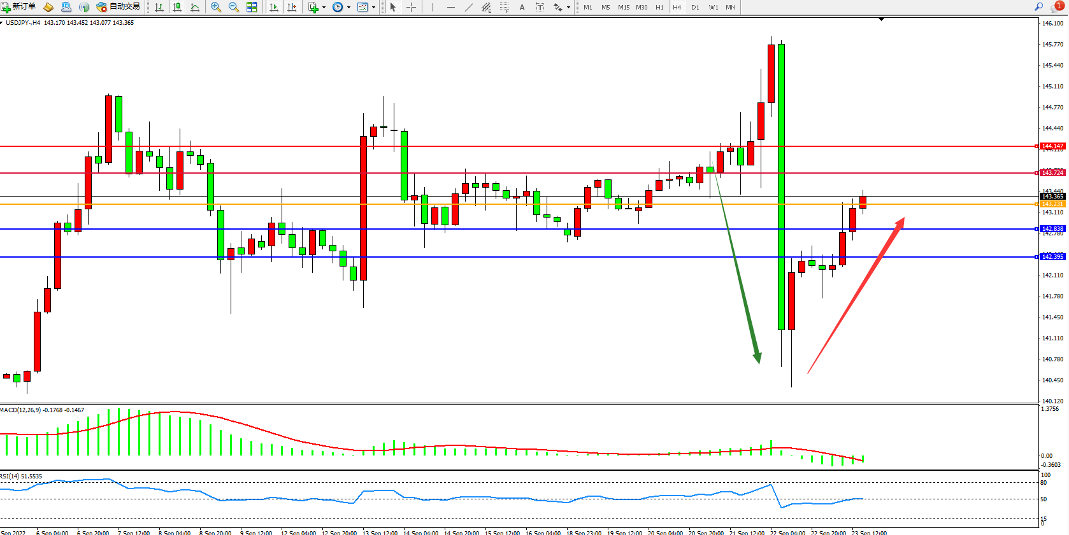1069x535 pixels.
Task: Select the trendline drawing tool
Action: 469,7
